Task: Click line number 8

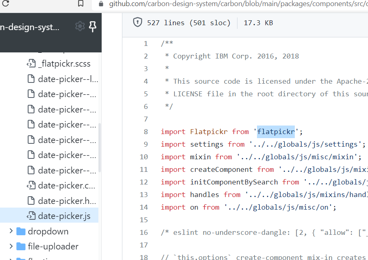Action: click(146, 132)
